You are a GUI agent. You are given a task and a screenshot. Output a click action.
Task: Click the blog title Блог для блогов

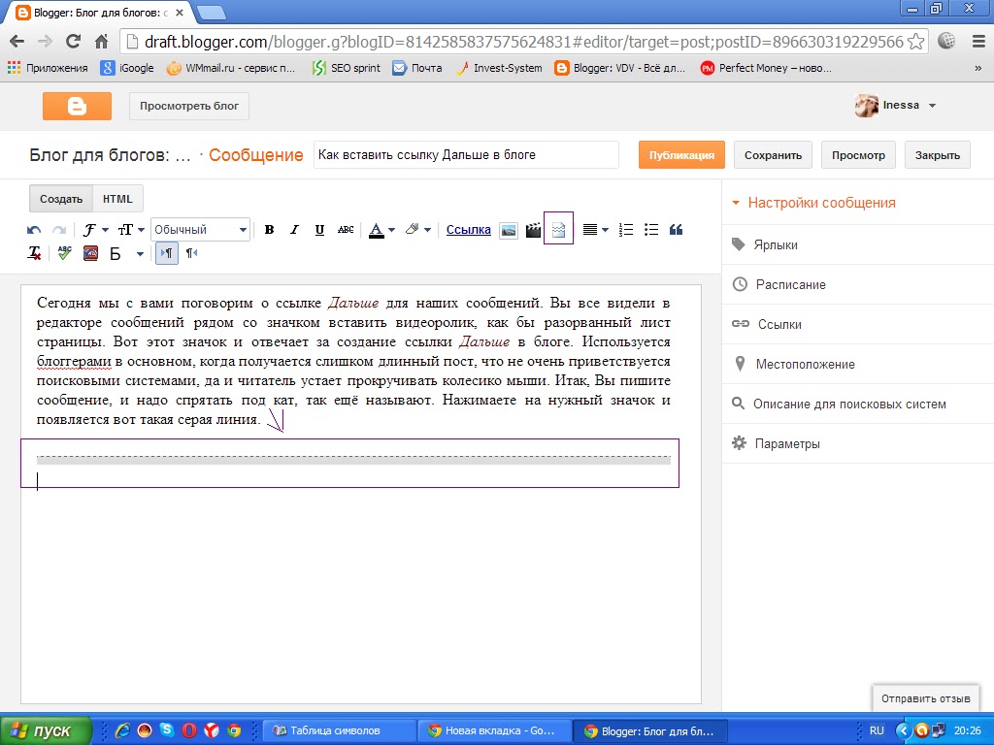click(x=111, y=155)
